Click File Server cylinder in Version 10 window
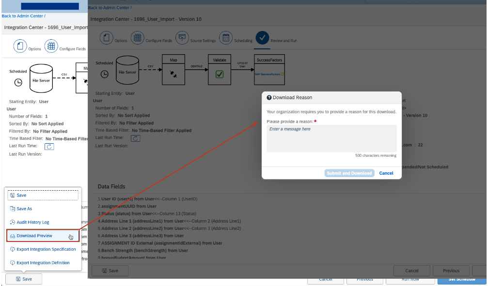Viewport: 488px width, 286px height. (127, 70)
